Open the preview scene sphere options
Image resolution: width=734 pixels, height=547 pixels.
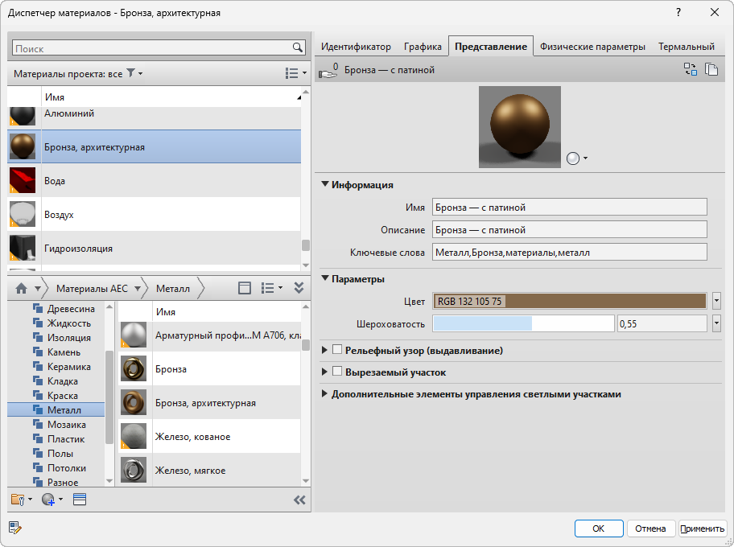pyautogui.click(x=576, y=158)
